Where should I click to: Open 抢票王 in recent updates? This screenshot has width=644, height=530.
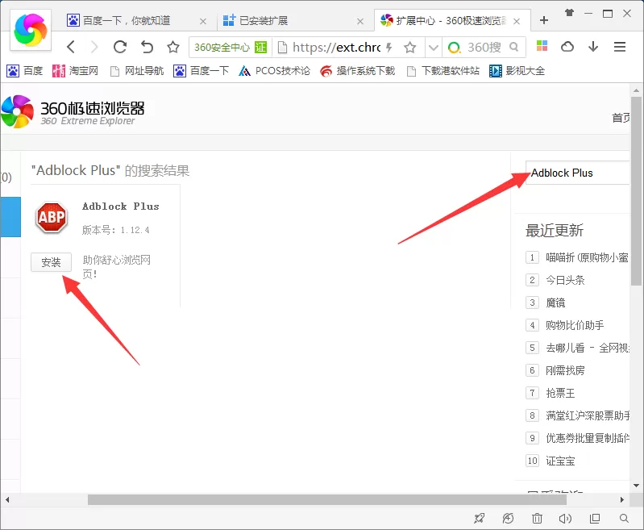pos(560,393)
